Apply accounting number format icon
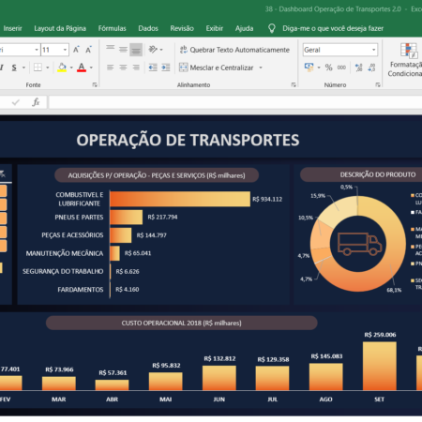 click(x=309, y=68)
